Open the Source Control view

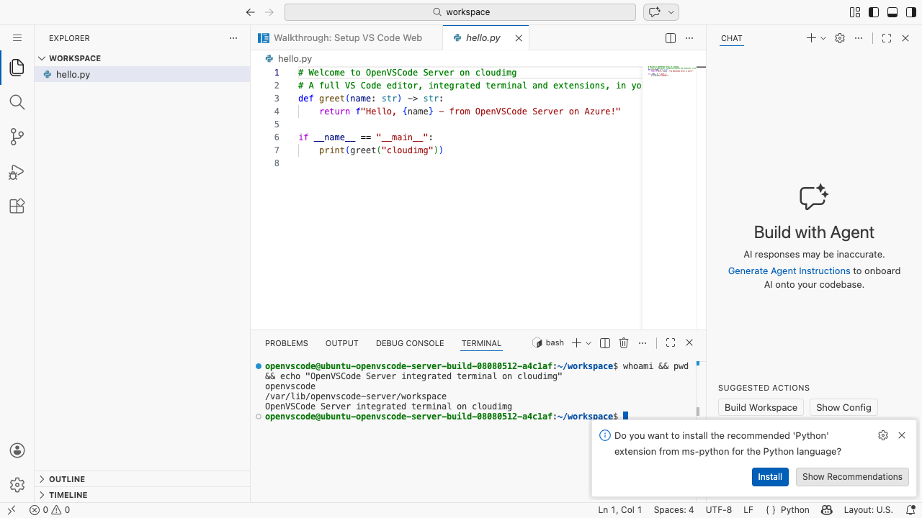tap(17, 137)
